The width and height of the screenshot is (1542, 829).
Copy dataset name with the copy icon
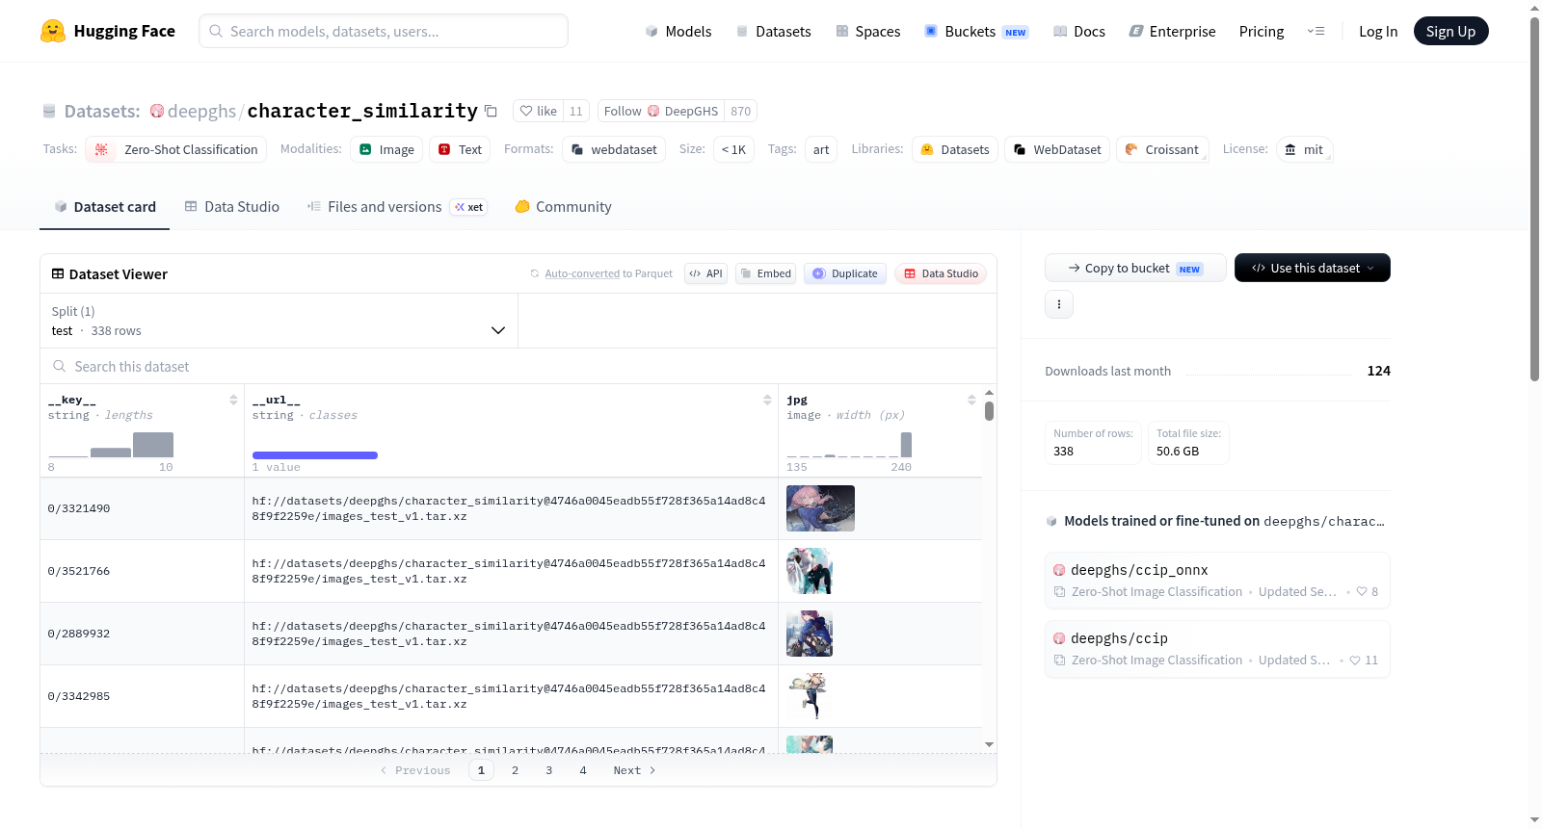491,111
